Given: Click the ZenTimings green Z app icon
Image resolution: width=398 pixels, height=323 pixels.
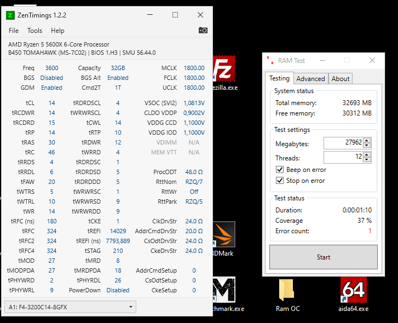Looking at the screenshot, I should [10, 15].
